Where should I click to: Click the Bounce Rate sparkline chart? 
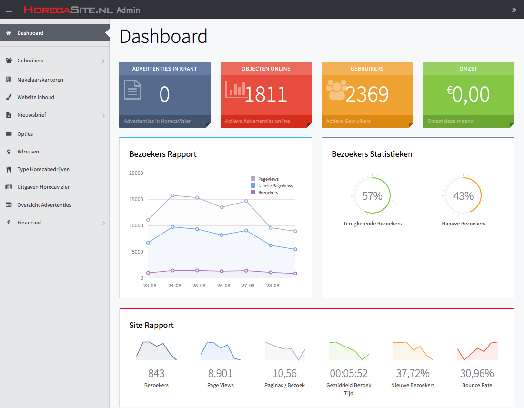point(477,351)
